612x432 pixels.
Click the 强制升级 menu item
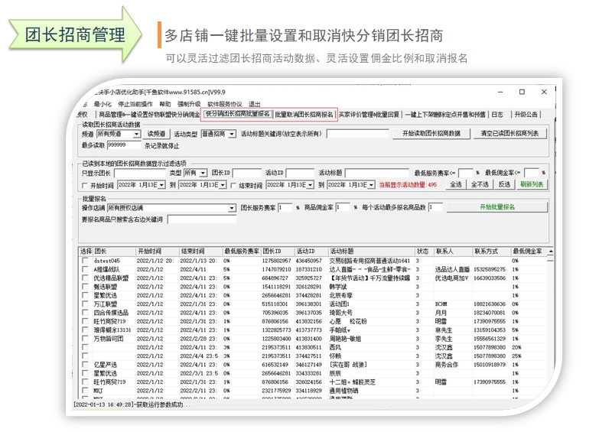tap(189, 104)
